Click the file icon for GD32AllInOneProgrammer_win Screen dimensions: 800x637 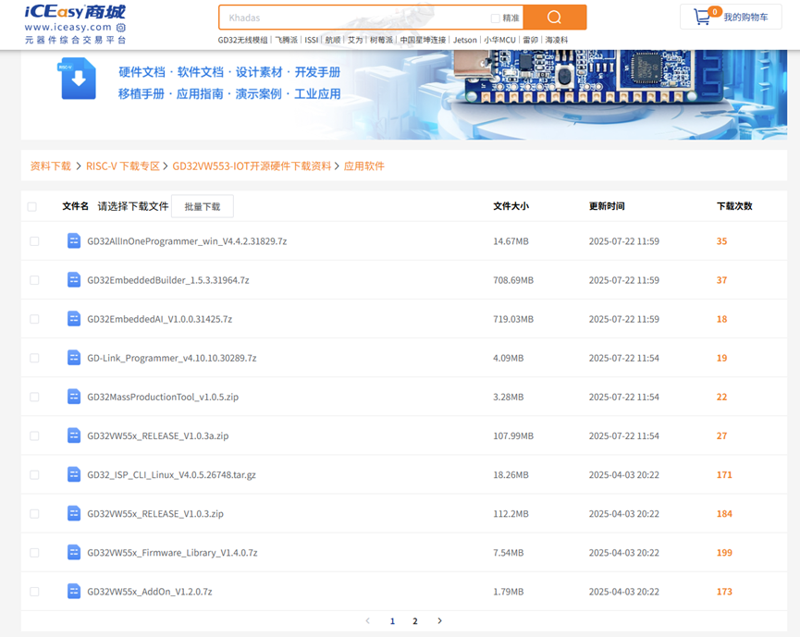point(74,241)
